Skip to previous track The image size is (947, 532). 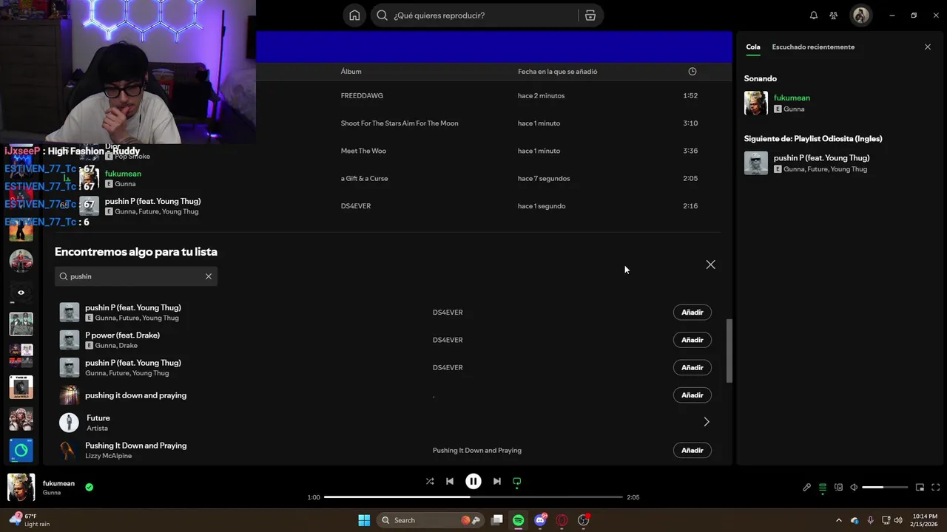[450, 481]
